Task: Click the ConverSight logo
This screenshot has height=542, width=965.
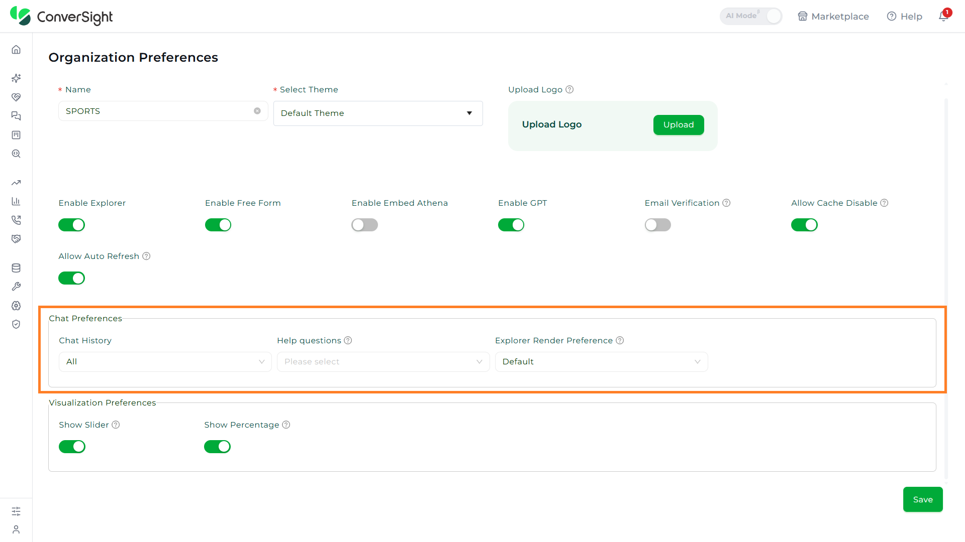Action: tap(61, 17)
